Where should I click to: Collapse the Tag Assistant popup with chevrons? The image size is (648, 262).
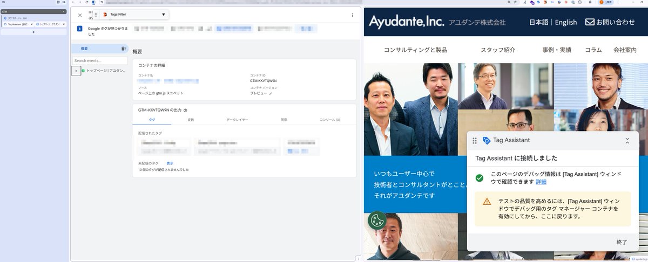click(x=627, y=140)
